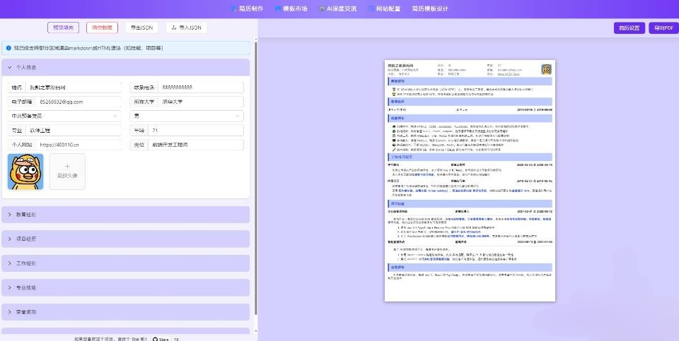Open the 简历设置 panel

pyautogui.click(x=629, y=28)
